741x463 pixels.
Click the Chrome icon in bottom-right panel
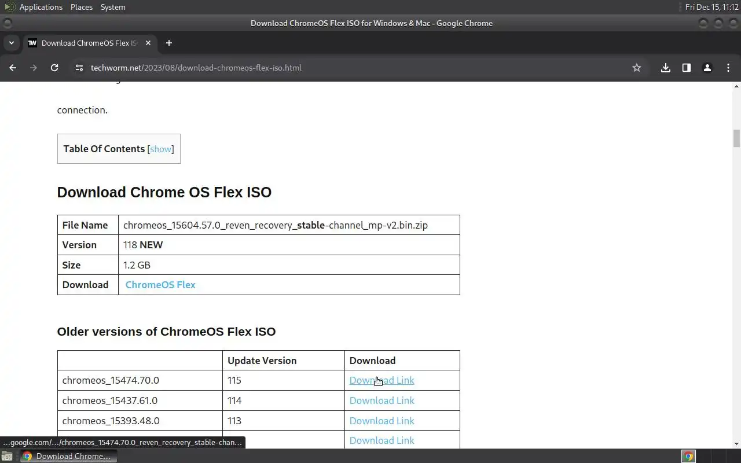(x=688, y=456)
